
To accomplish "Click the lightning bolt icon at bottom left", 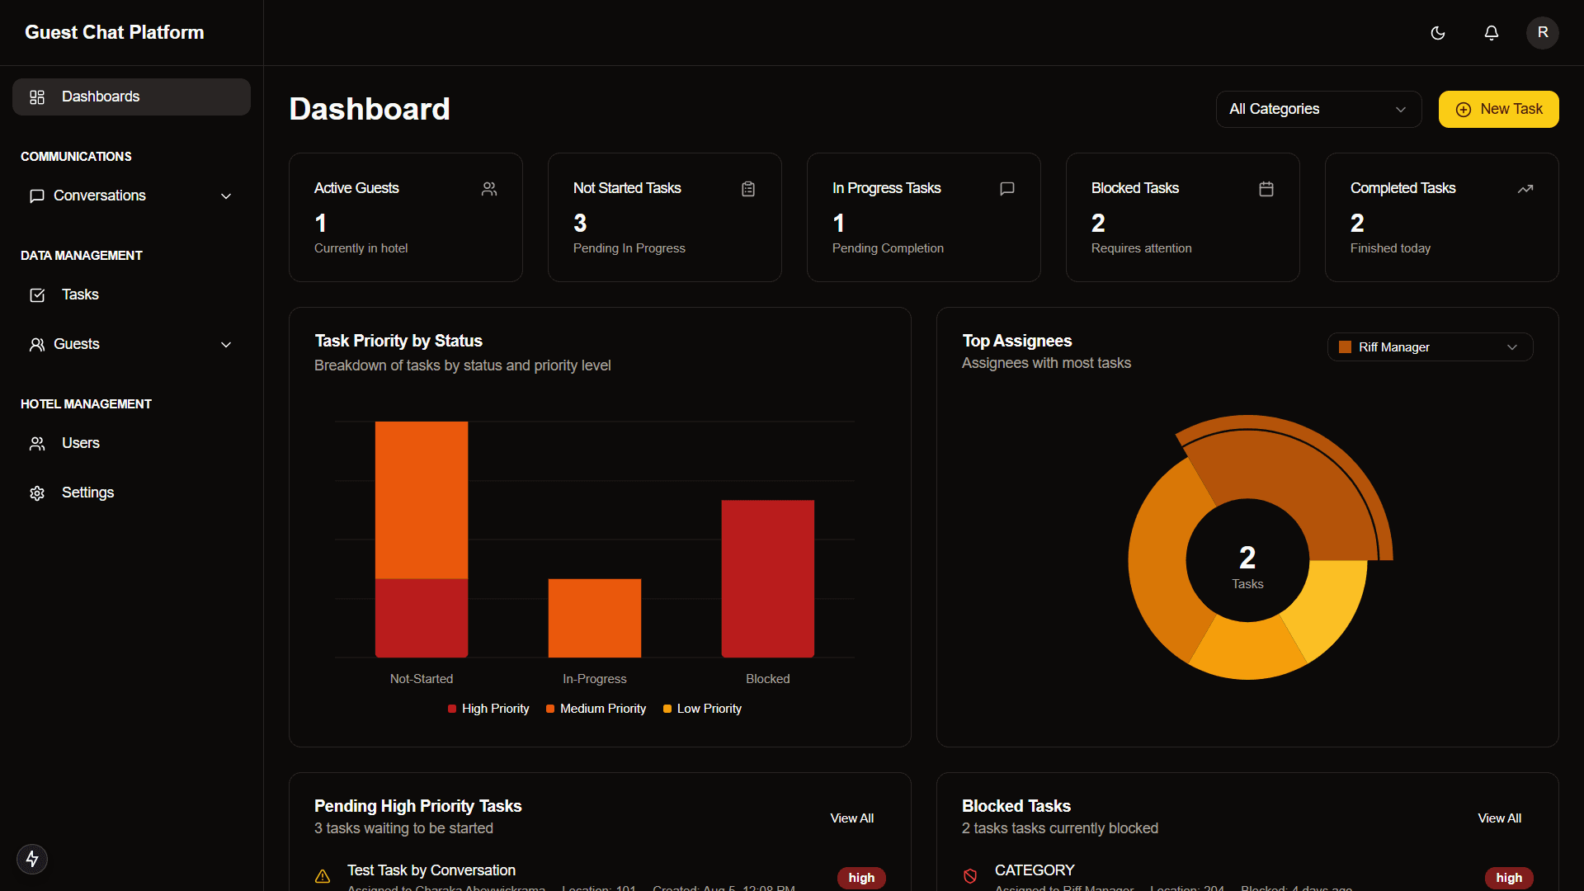I will (x=32, y=859).
